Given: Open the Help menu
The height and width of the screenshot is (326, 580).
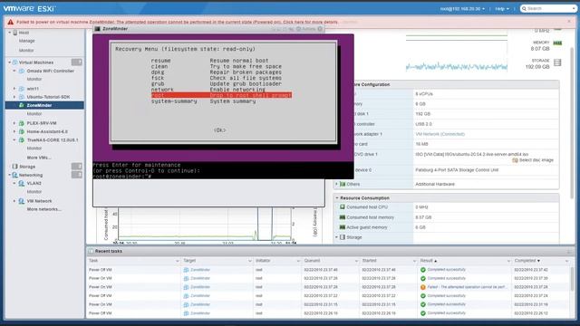Looking at the screenshot, I should point(502,8).
